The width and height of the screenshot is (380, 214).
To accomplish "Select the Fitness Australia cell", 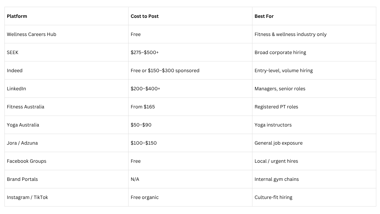I will (x=26, y=107).
